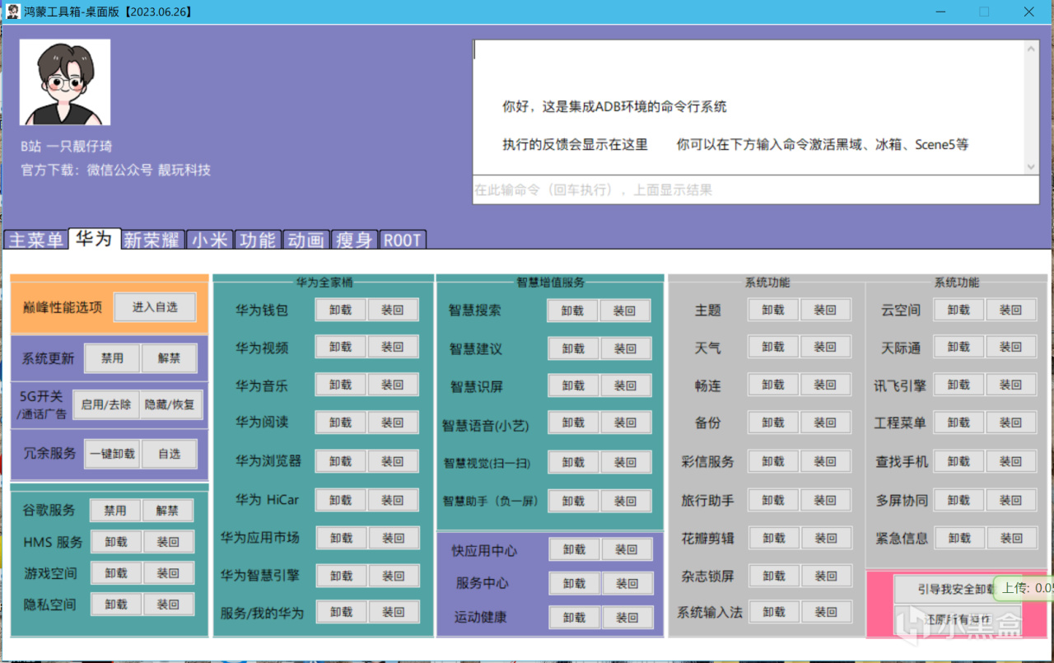Click scrollbar up arrow in output box
The width and height of the screenshot is (1054, 663).
tap(1032, 48)
